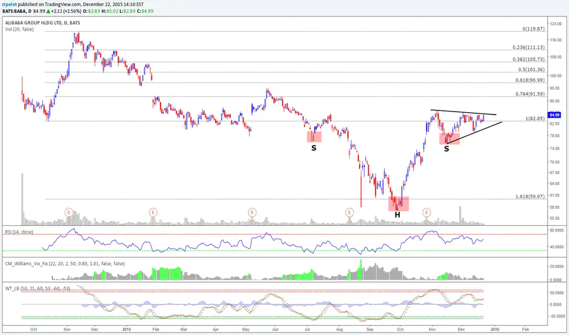Screen dimensions: 569x335
Task: Select the BATS:BABA, D symbol label
Action: (16, 11)
